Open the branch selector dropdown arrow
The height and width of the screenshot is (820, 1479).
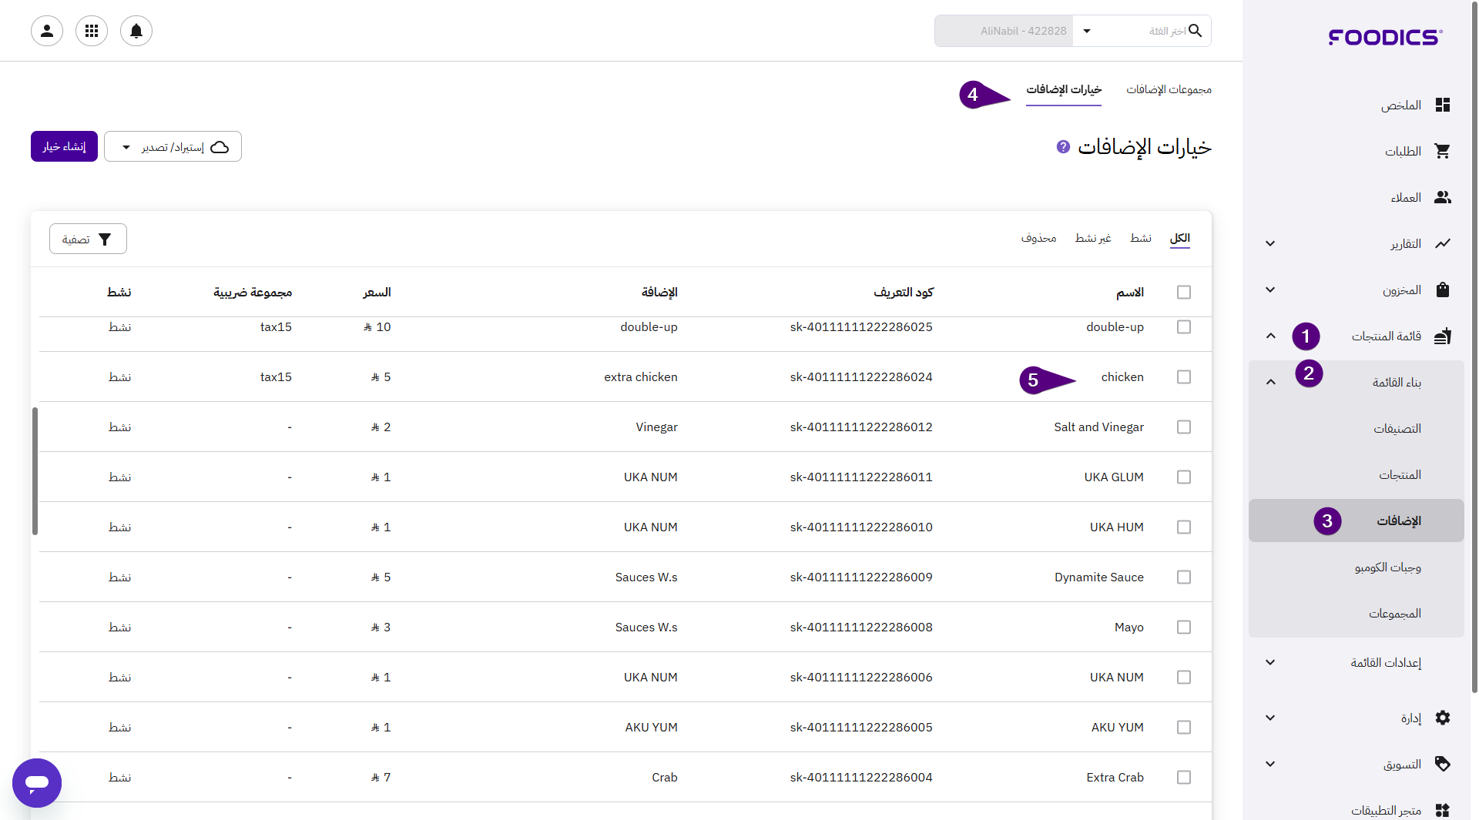tap(1087, 31)
